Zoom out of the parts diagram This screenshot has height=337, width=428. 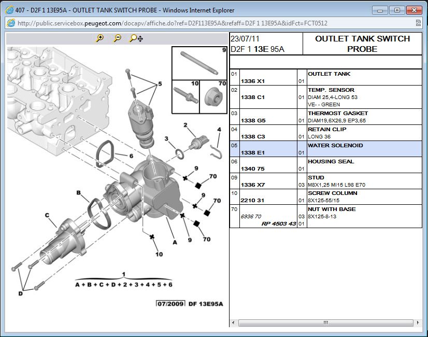pos(118,38)
